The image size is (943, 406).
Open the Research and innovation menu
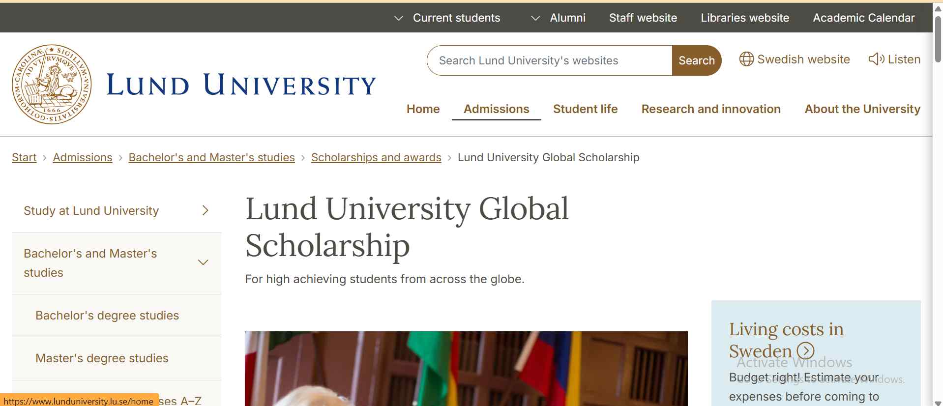pos(710,109)
